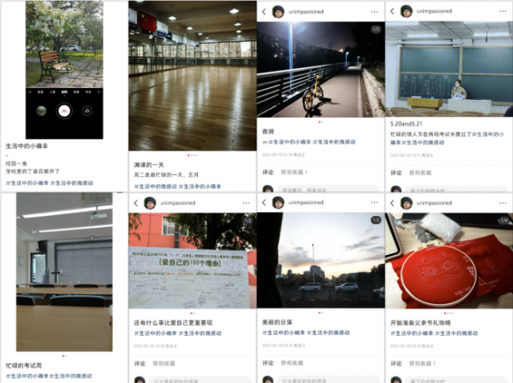
Task: Select the 赞和收藏 1 tab under the 夜骑 post
Action: tap(294, 172)
